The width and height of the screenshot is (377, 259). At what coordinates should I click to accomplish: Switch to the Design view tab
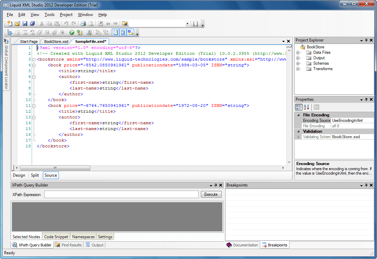pos(19,175)
